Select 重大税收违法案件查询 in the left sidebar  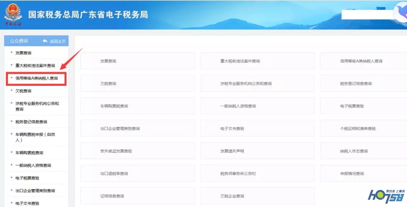pyautogui.click(x=36, y=65)
